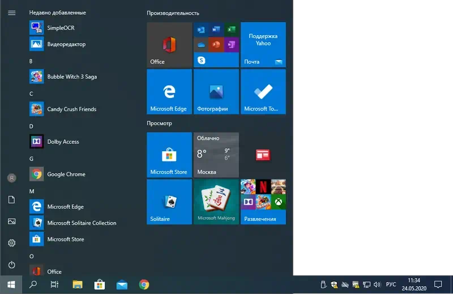Open the Microsoft Edge tile
Screen dimensions: 453x294
pyautogui.click(x=169, y=92)
